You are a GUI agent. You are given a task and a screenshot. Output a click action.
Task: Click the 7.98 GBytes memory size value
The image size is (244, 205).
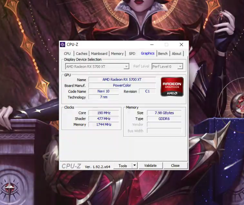[164, 113]
